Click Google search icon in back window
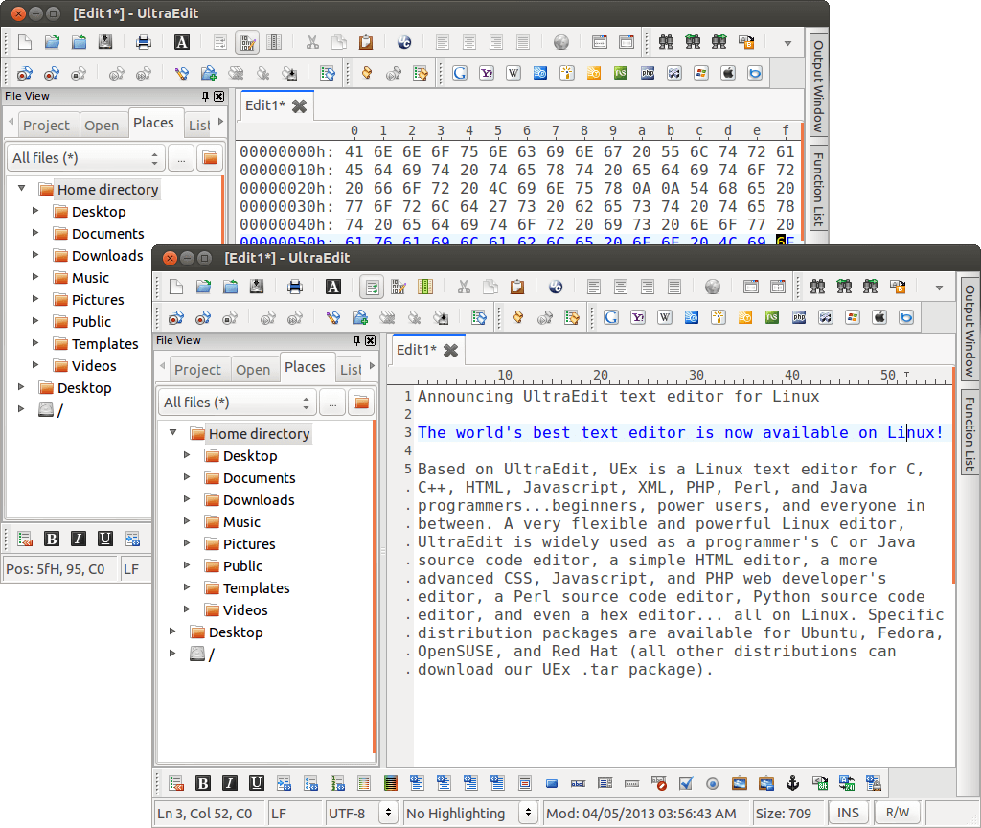Screen dimensions: 981x828 click(460, 73)
